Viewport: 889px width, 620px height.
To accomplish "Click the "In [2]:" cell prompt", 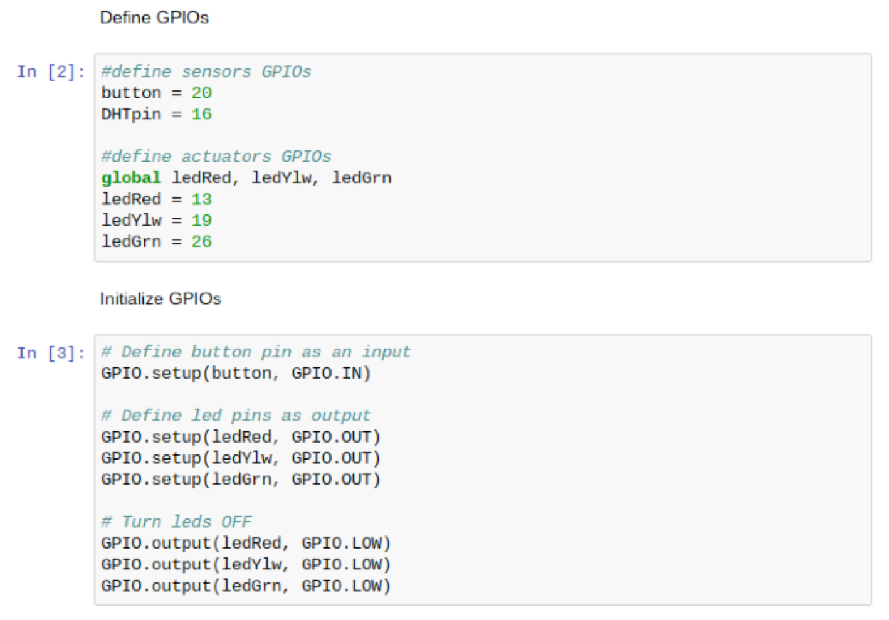I will [x=51, y=72].
